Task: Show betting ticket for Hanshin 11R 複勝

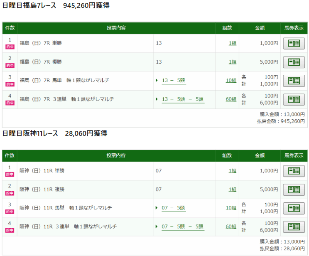Action: click(294, 190)
